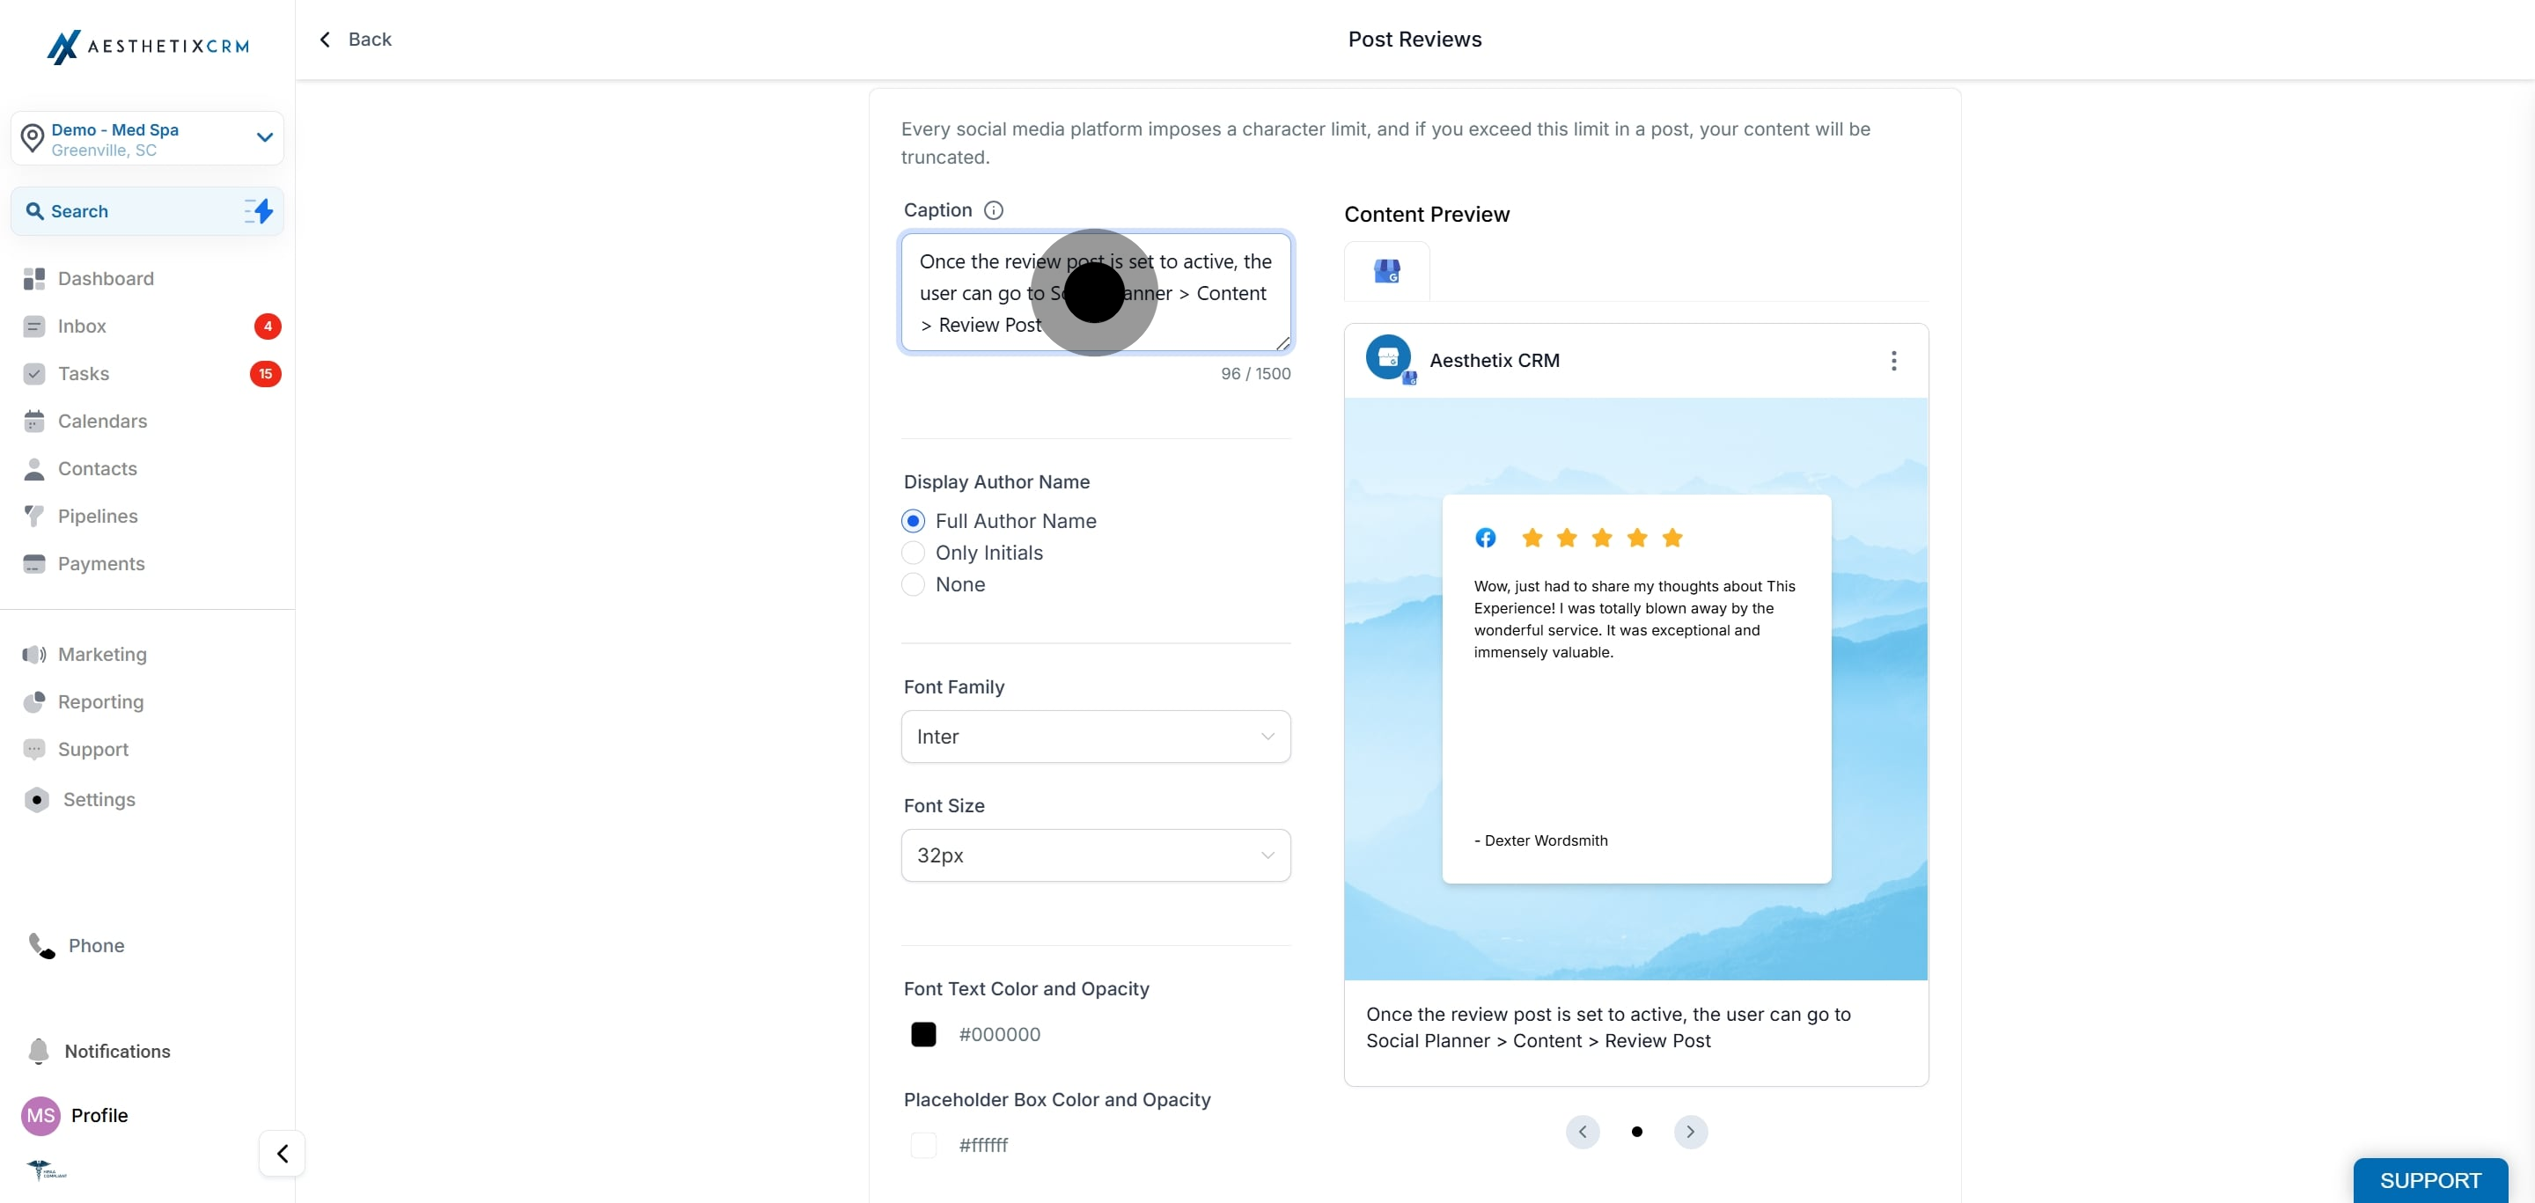Open the Font Size dropdown
The height and width of the screenshot is (1203, 2535).
[1095, 855]
